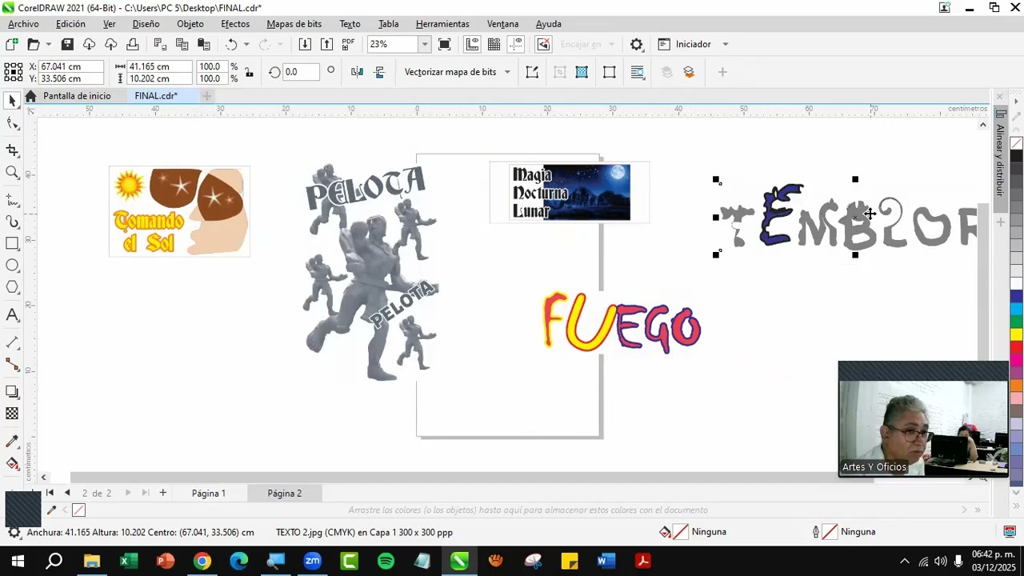Open Google Chrome in taskbar

click(x=202, y=562)
